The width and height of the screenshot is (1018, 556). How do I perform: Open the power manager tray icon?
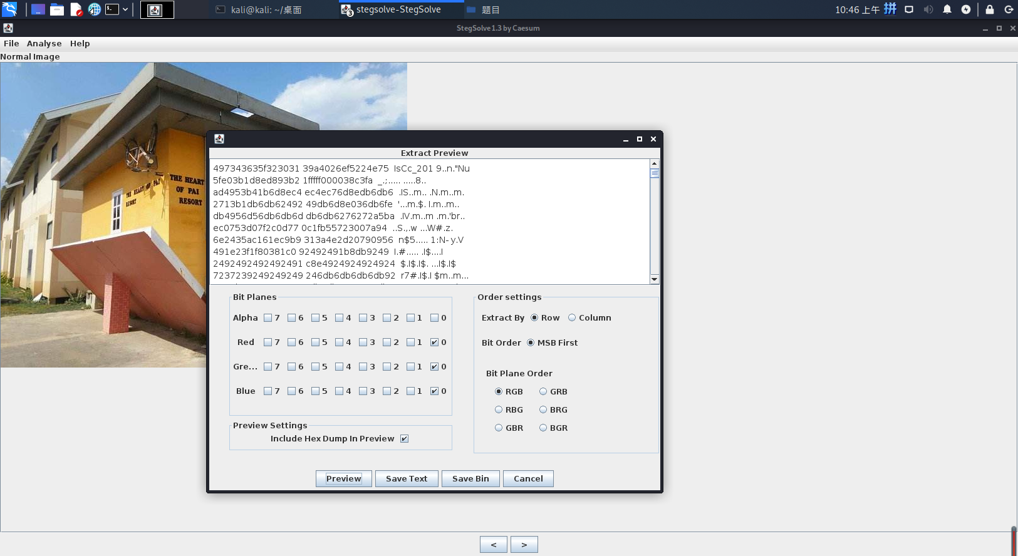click(x=966, y=9)
